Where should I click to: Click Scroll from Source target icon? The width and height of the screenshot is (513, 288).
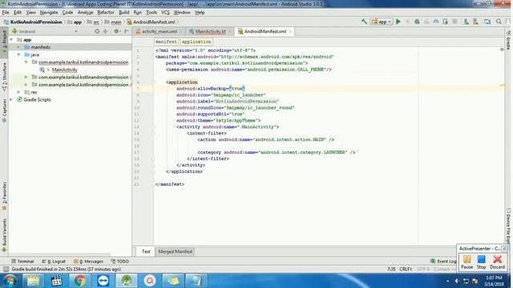pos(97,31)
